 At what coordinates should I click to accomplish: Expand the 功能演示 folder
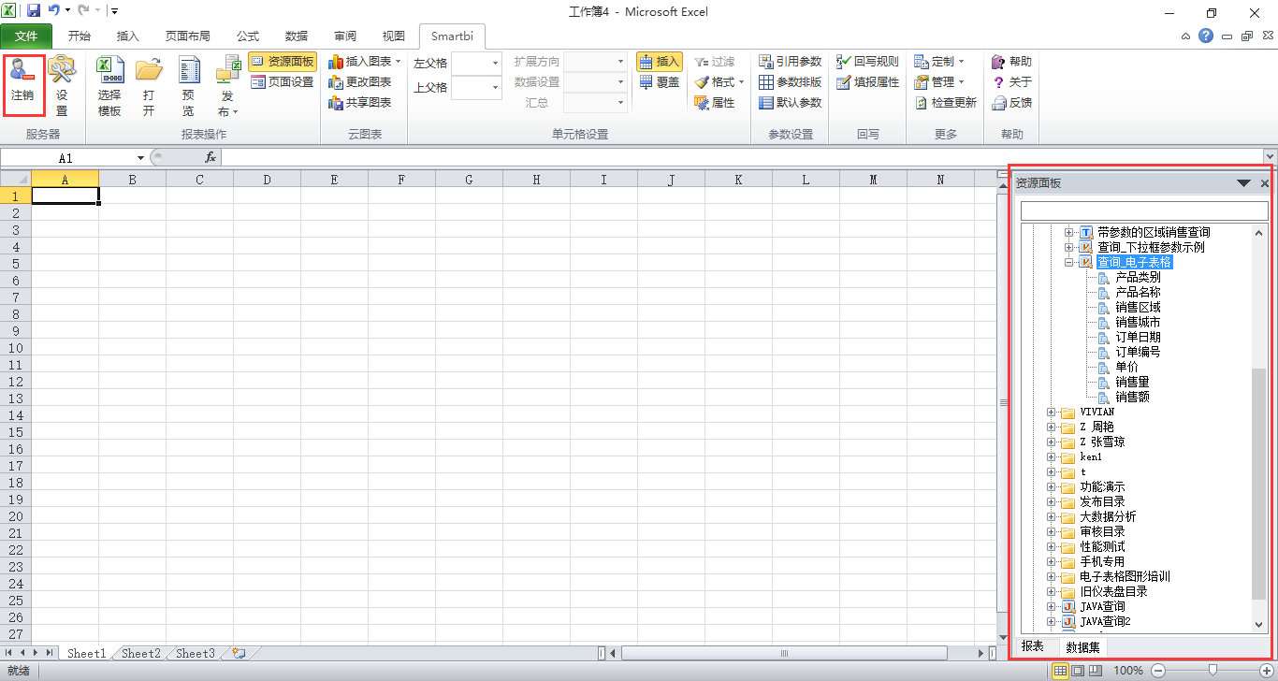click(1052, 486)
